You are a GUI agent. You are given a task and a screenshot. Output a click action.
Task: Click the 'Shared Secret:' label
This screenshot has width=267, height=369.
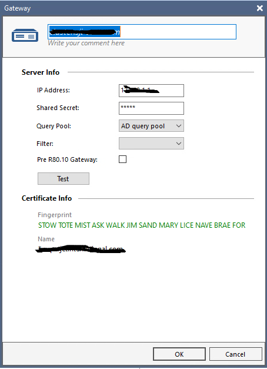tap(58, 108)
